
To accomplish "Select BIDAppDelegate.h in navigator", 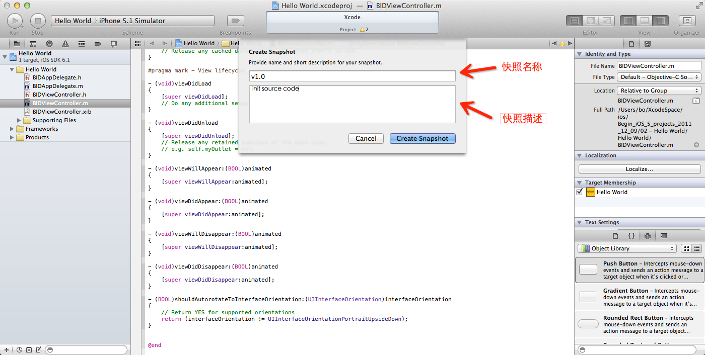I will pyautogui.click(x=57, y=77).
